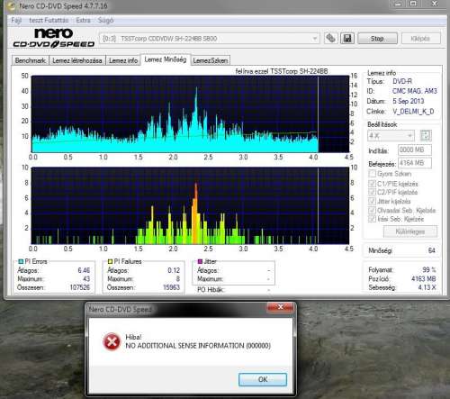Click the felírva ezzel TSSTcorp SH-224BB caption
This screenshot has width=450, height=399.
click(282, 71)
